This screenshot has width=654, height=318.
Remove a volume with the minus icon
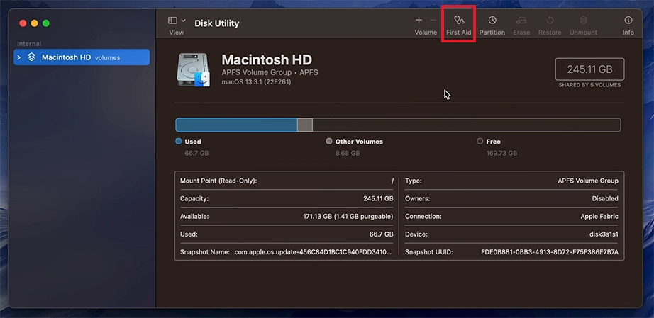[433, 20]
